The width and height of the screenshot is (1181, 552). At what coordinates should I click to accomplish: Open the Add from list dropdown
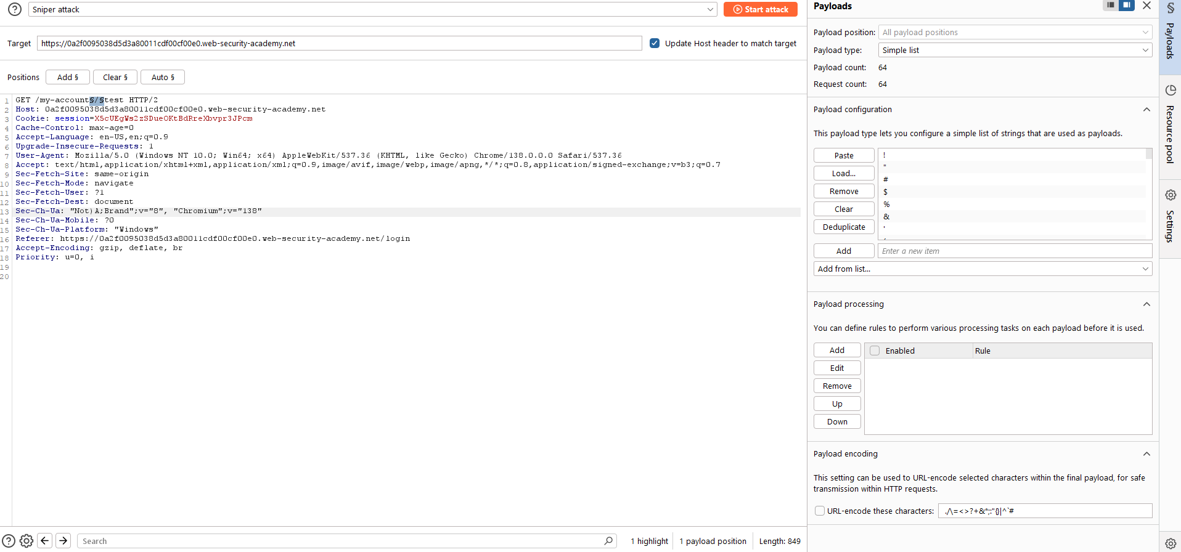pos(983,269)
